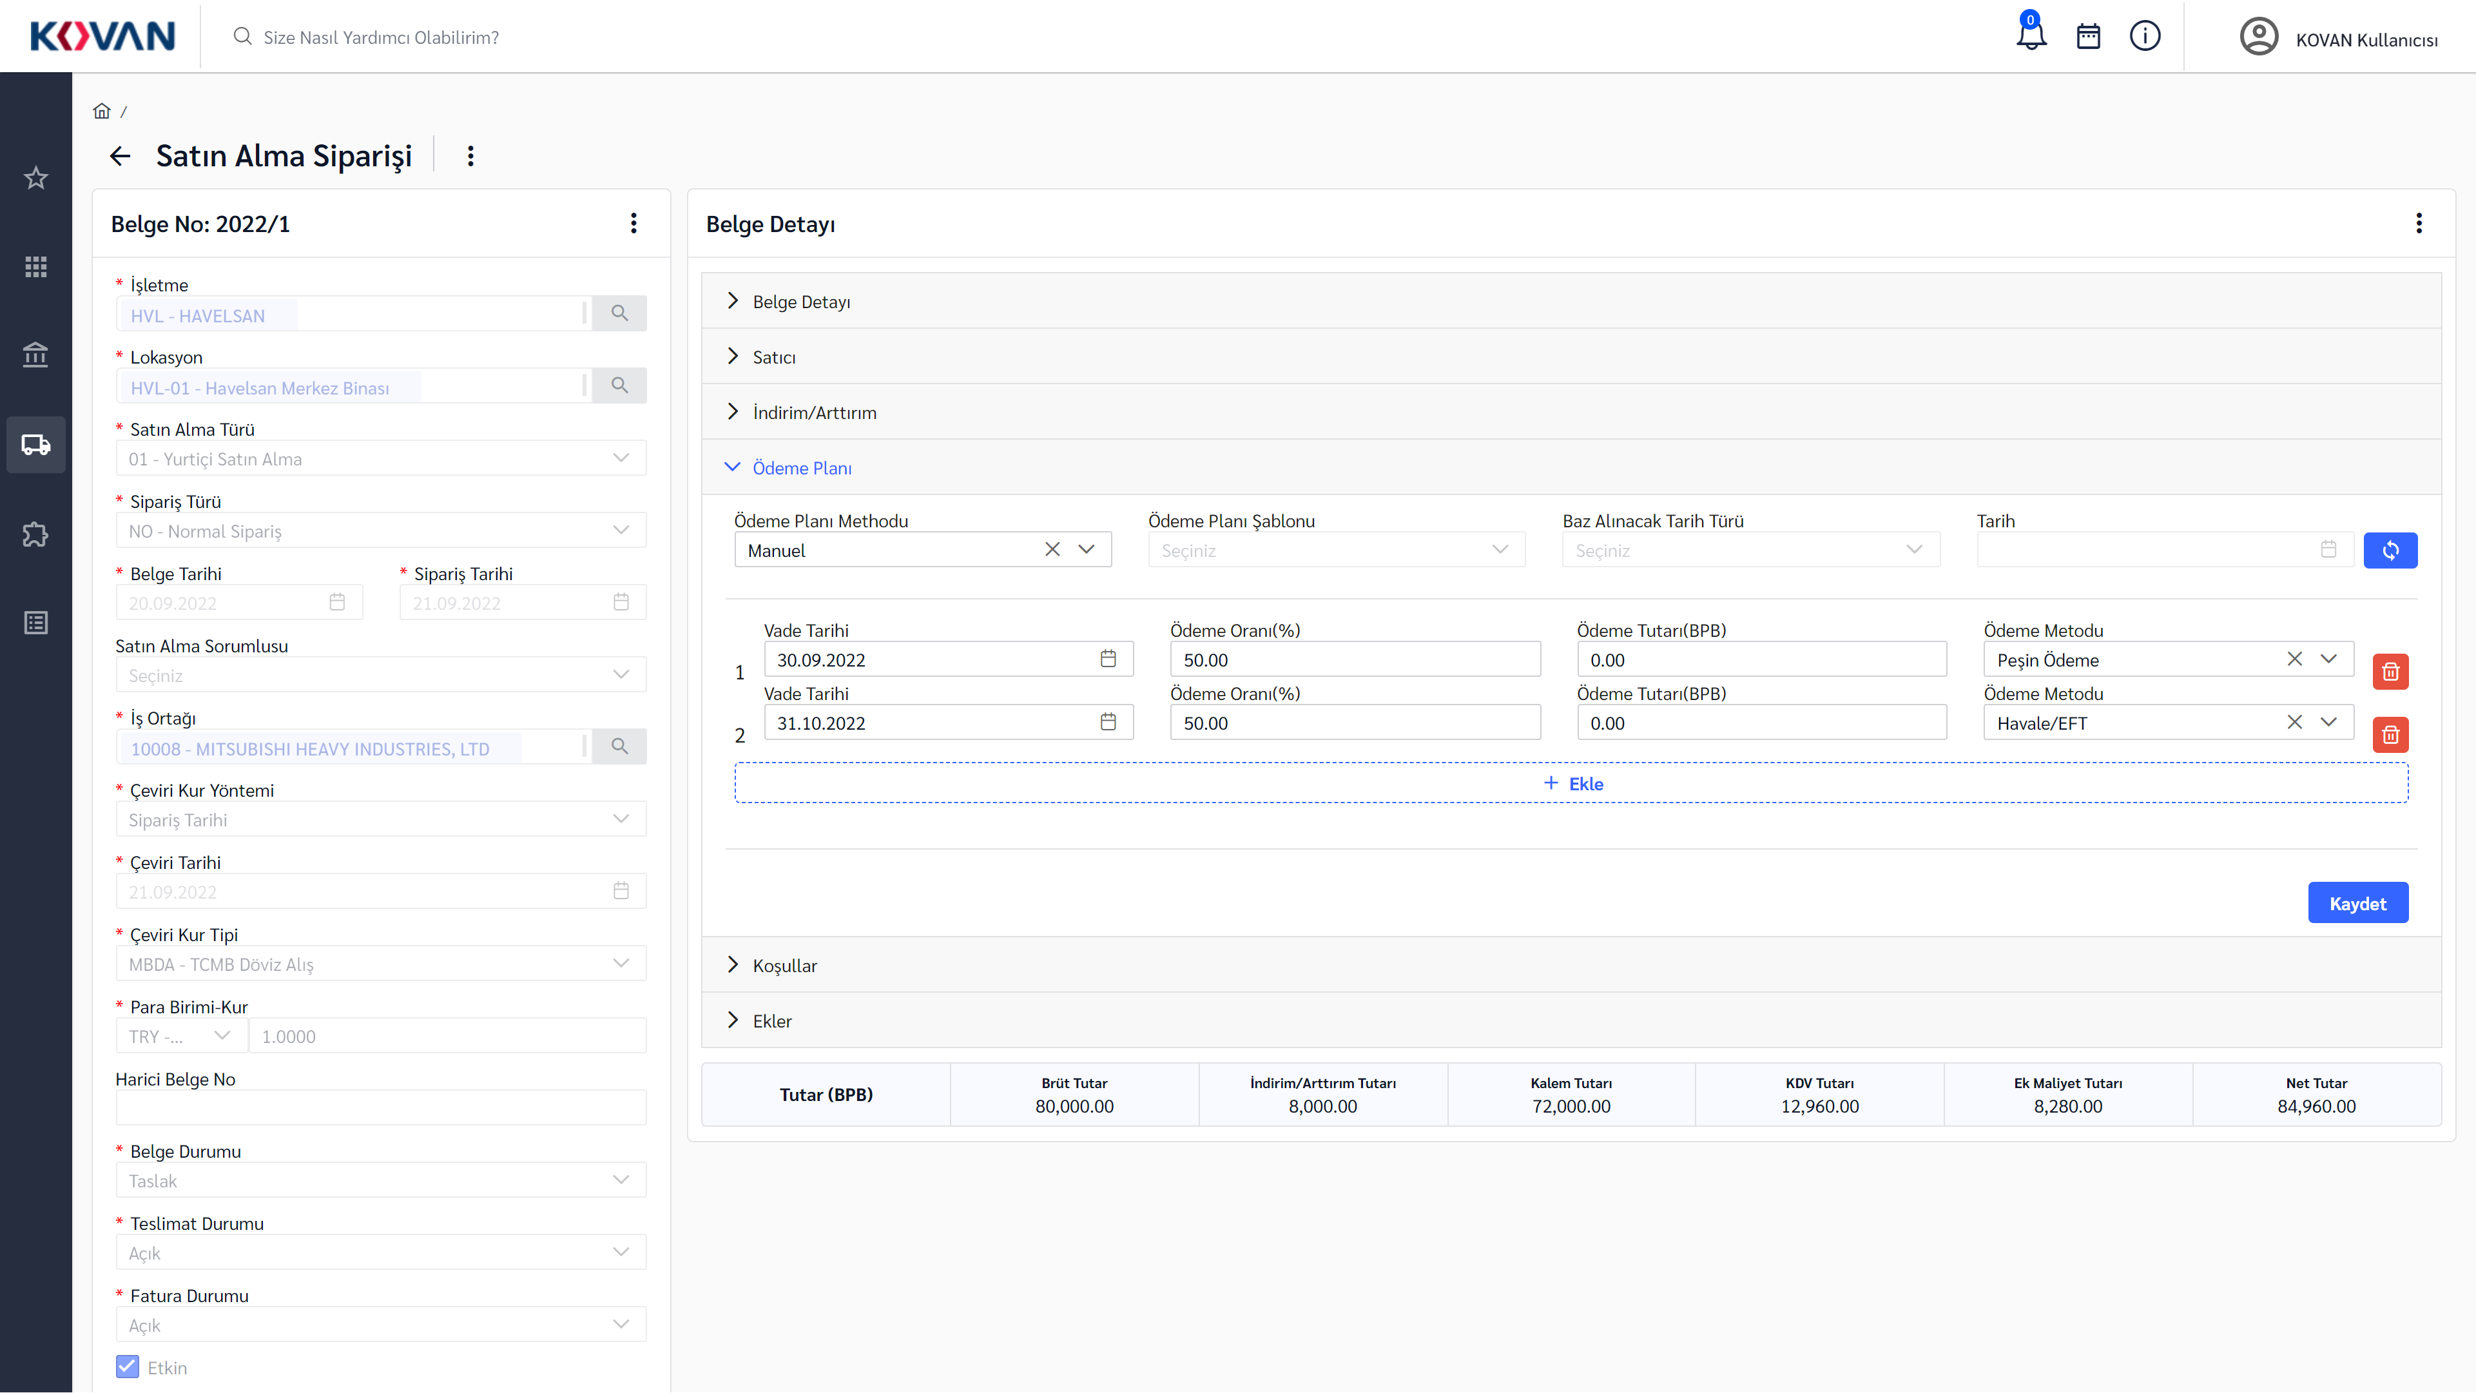Open the Çeviri Kur Tipi dropdown
The image size is (2476, 1393).
click(381, 963)
